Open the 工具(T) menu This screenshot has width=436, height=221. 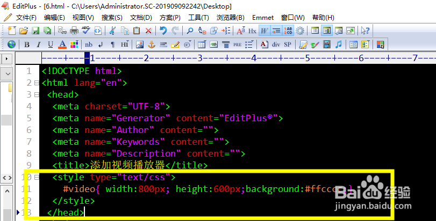[x=198, y=18]
